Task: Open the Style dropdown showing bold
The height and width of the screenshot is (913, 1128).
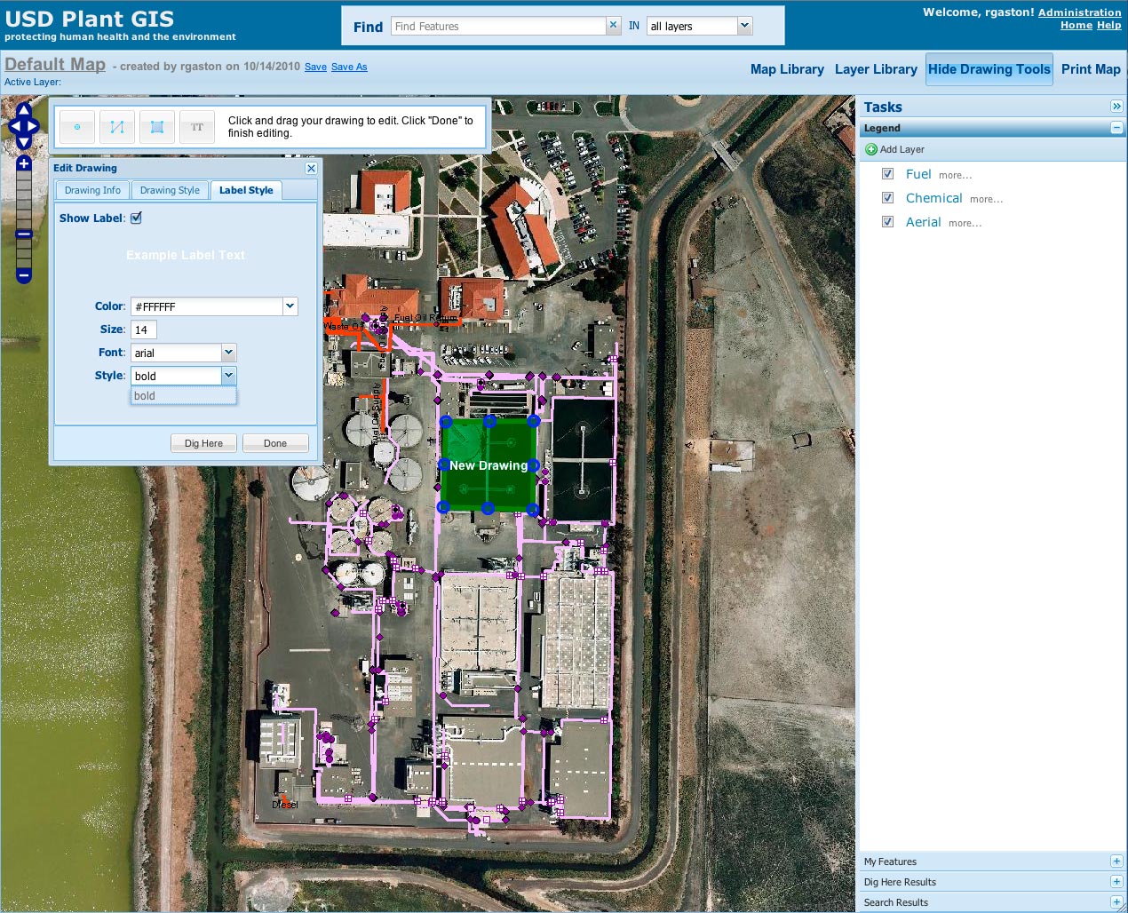Action: click(229, 376)
